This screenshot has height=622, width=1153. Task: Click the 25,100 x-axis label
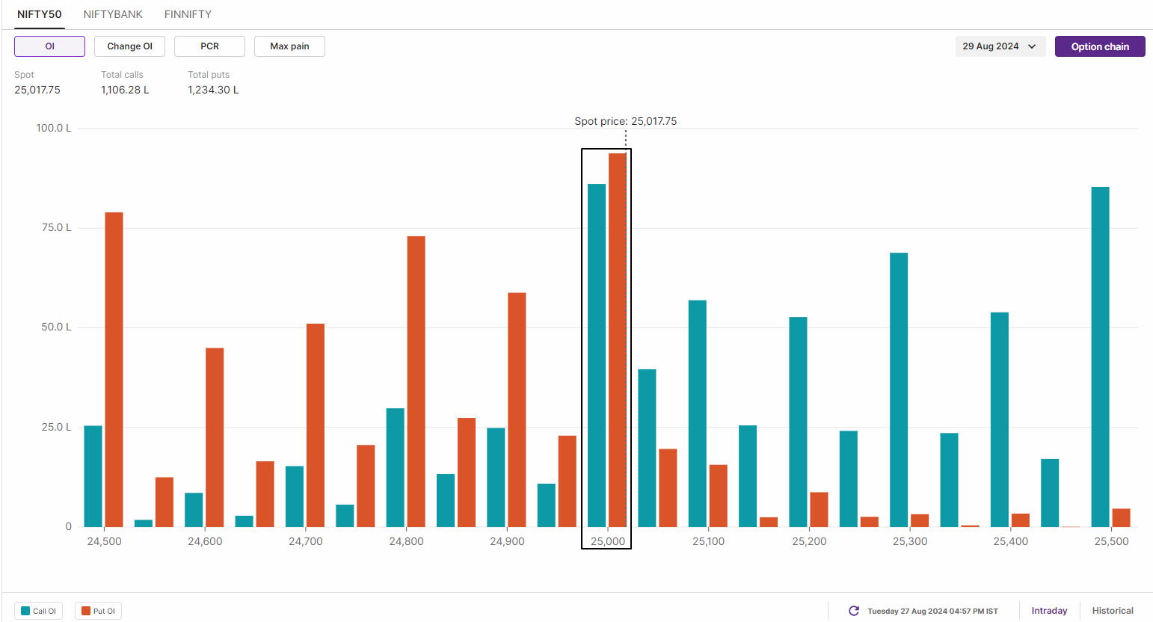click(708, 541)
